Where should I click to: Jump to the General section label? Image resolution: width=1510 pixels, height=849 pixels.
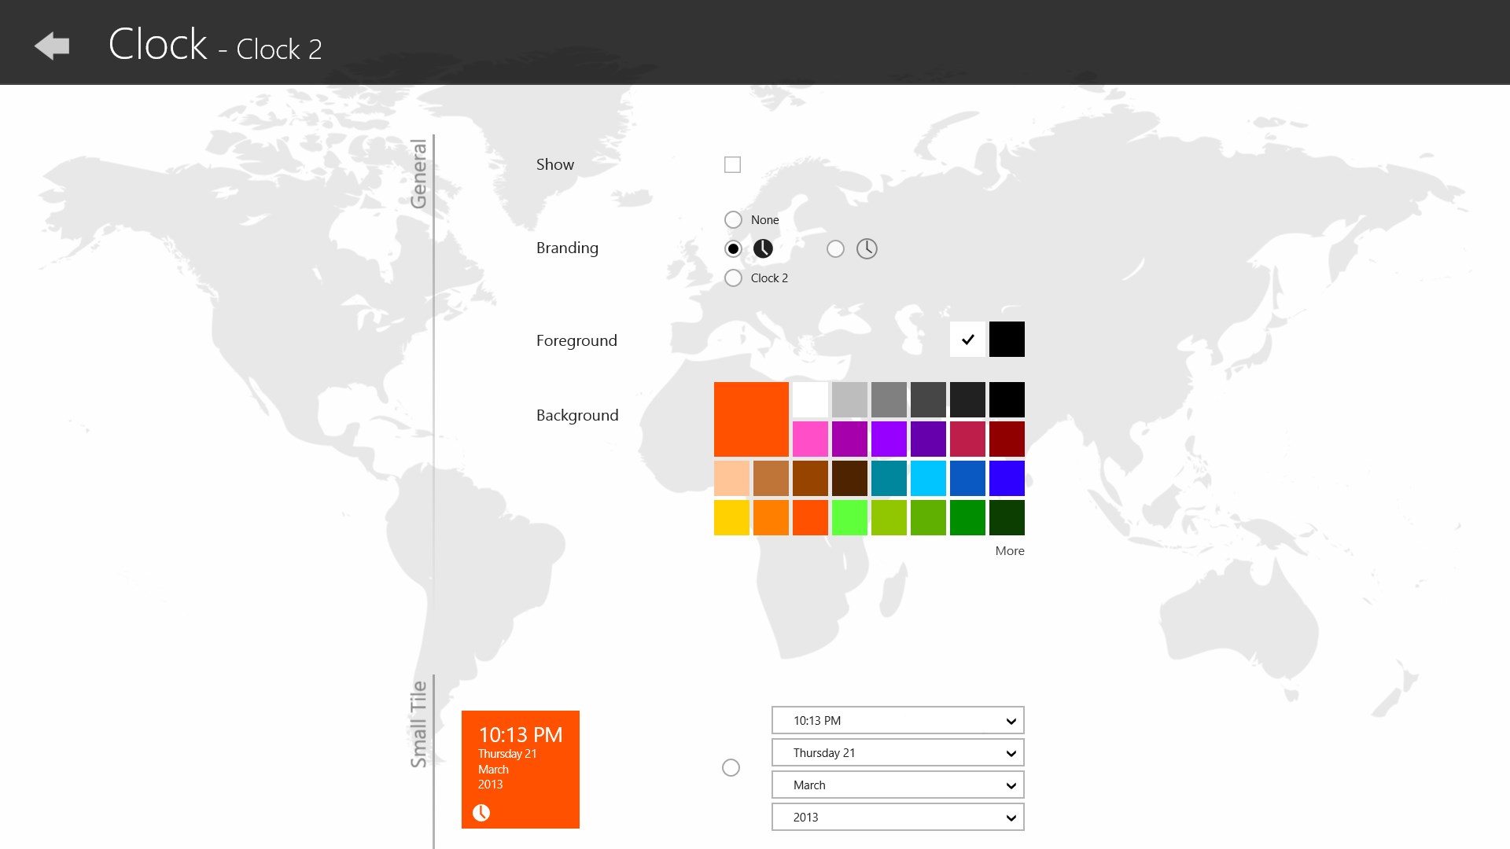418,174
